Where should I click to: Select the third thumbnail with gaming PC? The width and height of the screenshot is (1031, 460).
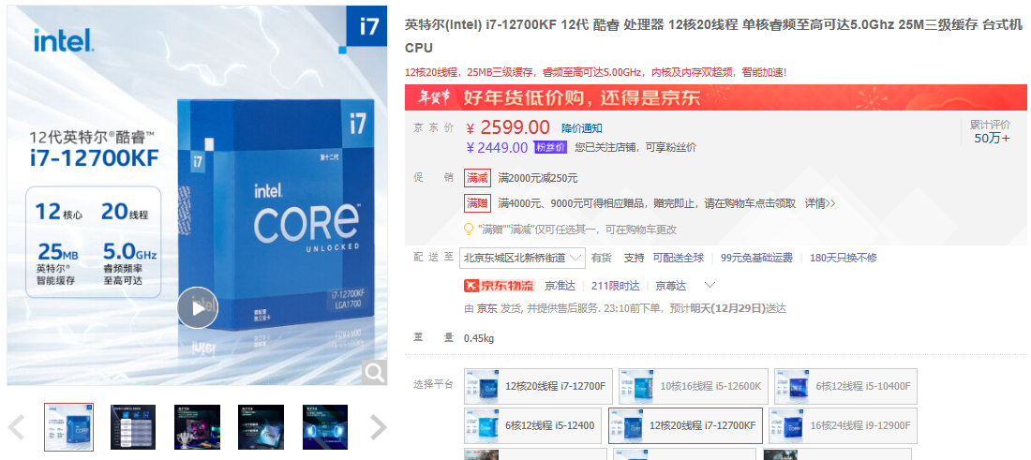pos(197,427)
